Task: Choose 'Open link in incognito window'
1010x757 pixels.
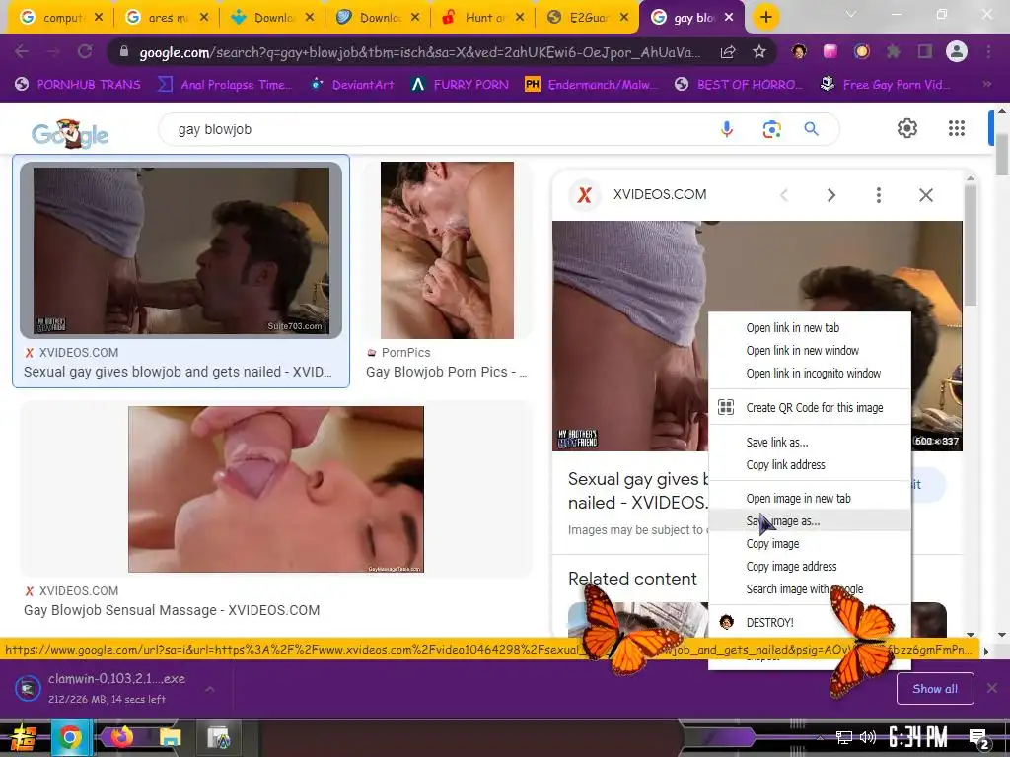Action: click(810, 373)
